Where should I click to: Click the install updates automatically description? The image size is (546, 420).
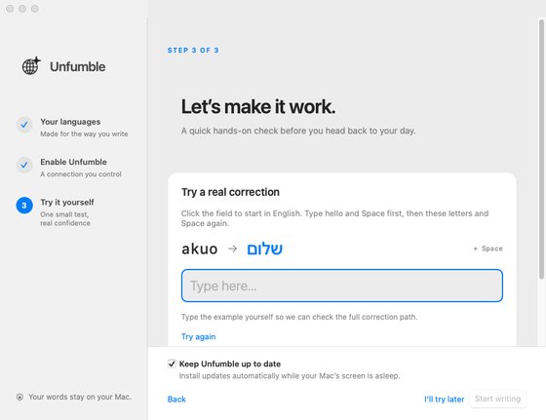290,376
